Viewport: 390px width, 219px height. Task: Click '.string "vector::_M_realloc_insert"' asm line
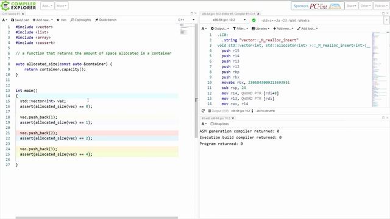[260, 40]
